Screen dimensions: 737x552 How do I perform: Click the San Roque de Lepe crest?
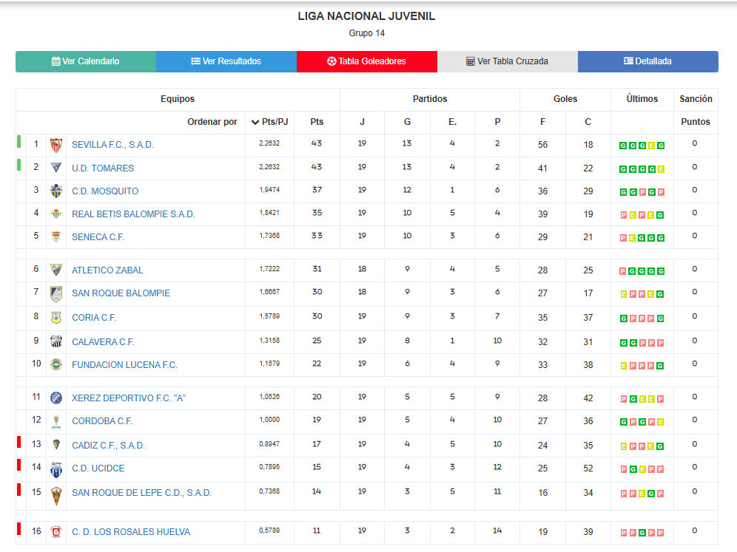point(56,496)
